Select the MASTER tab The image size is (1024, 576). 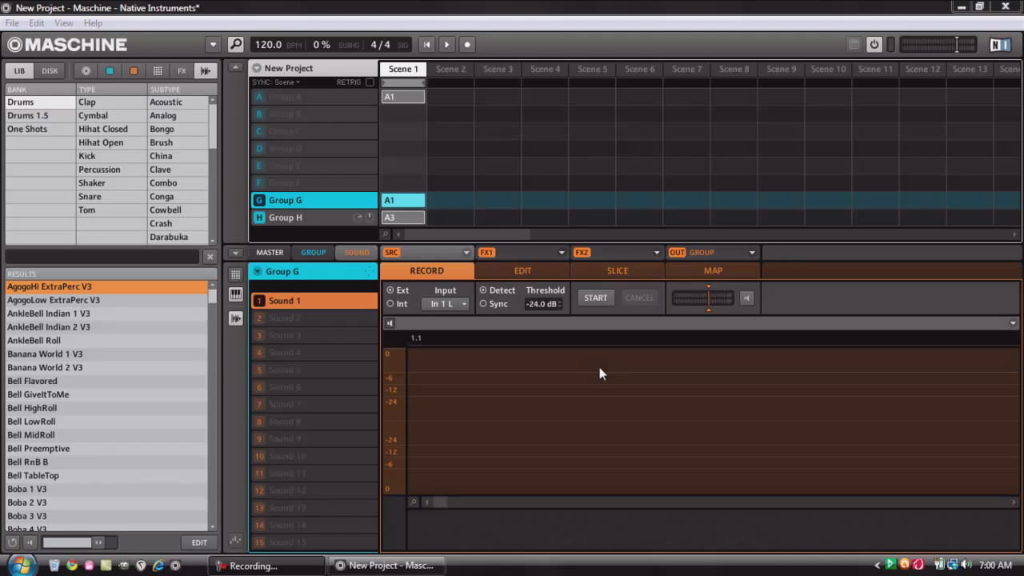[x=270, y=253]
